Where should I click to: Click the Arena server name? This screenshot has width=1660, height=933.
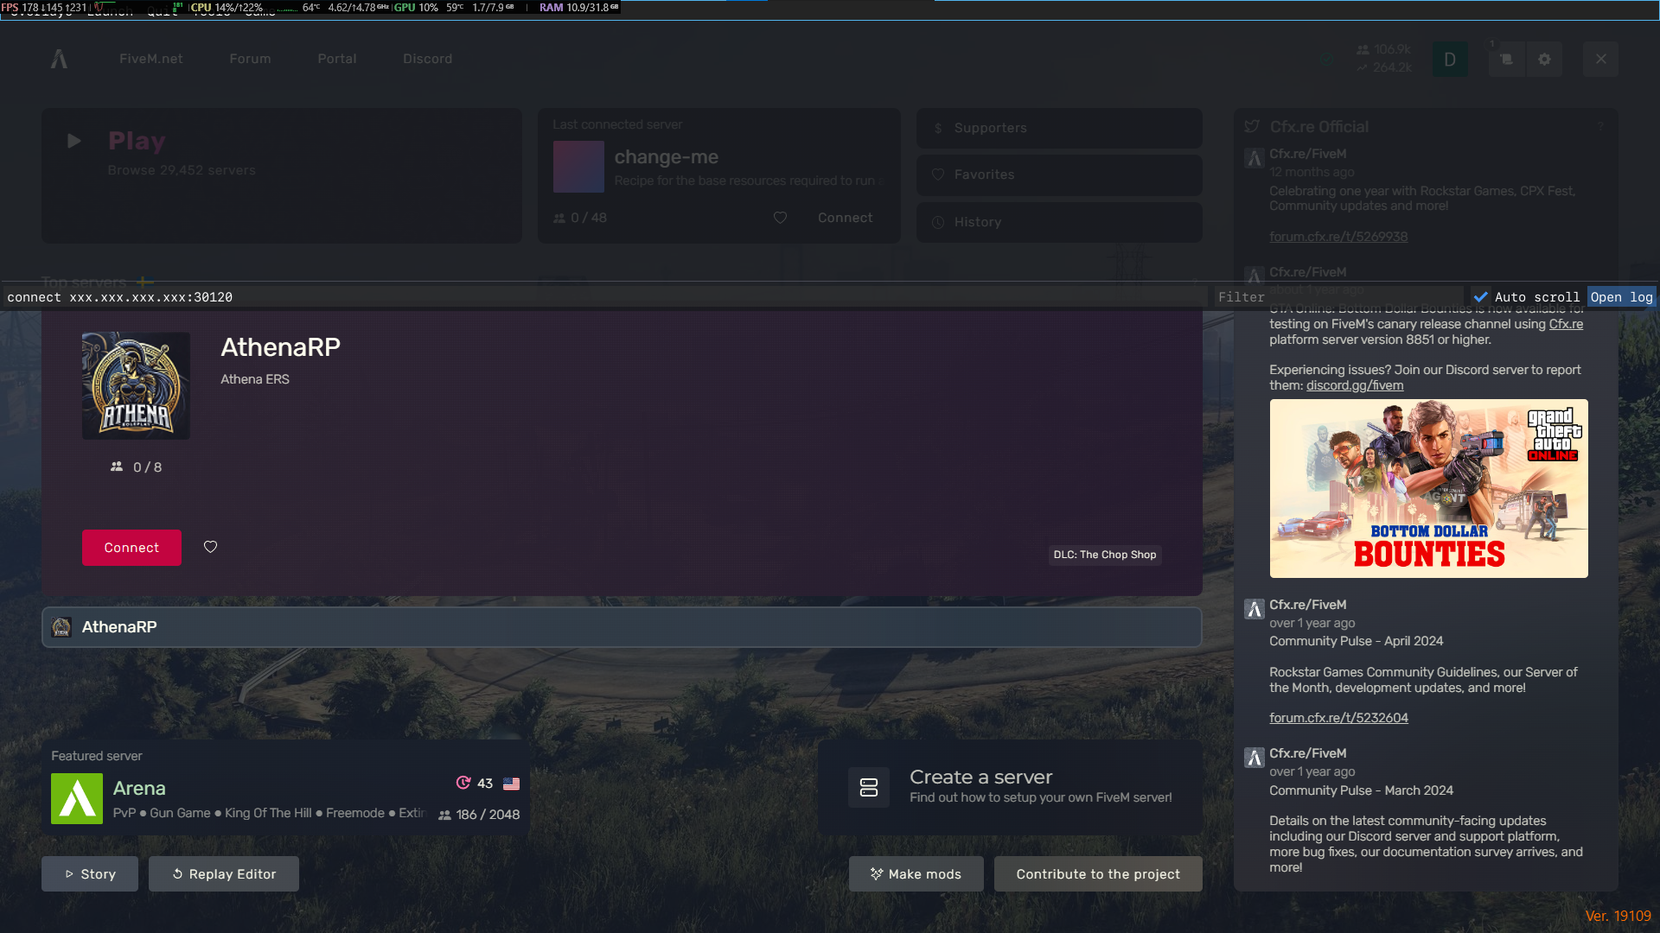click(x=139, y=788)
